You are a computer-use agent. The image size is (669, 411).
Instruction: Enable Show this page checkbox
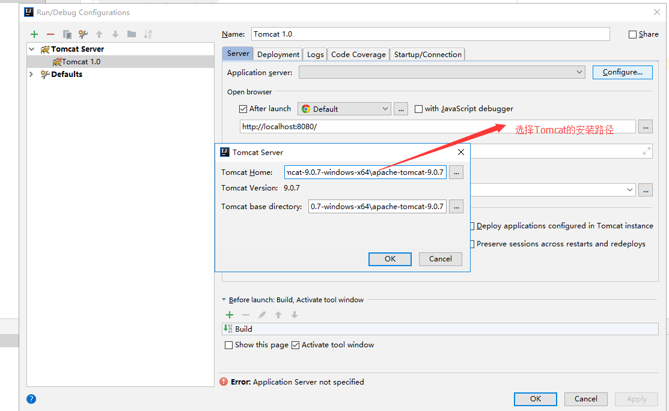[x=228, y=345]
